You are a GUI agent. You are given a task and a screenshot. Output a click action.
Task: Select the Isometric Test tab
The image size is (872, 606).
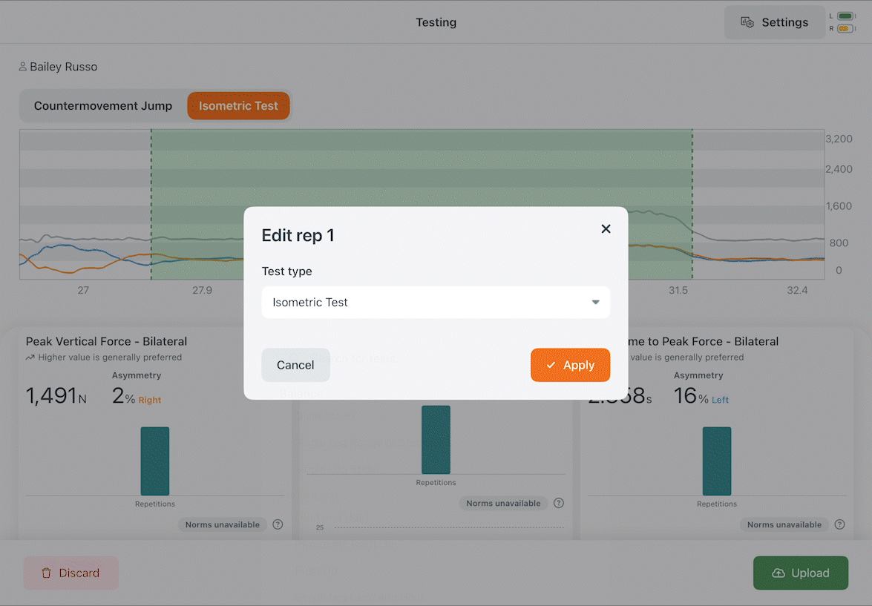238,105
